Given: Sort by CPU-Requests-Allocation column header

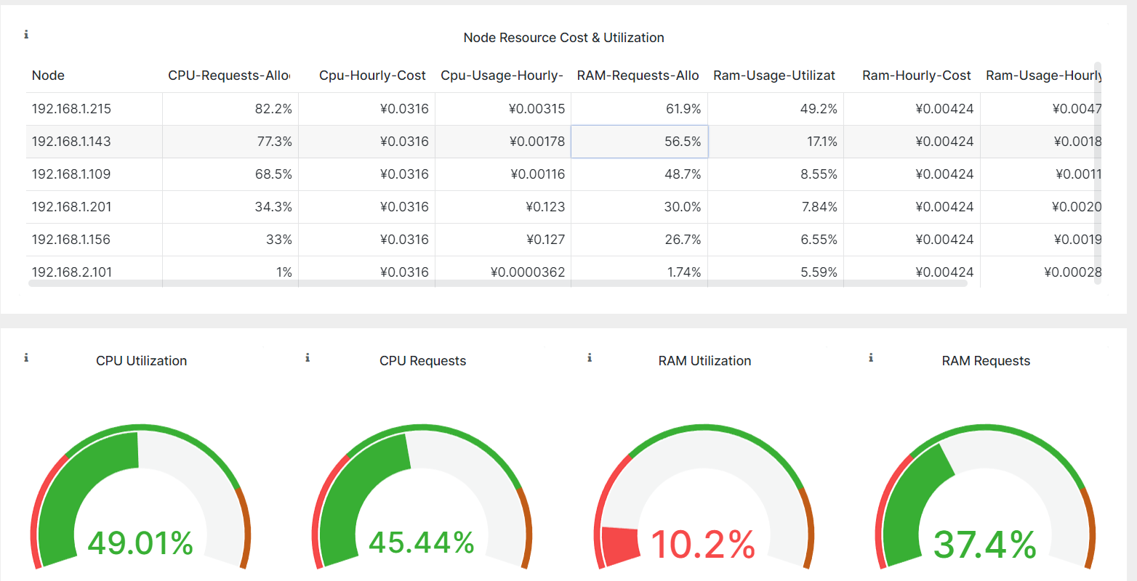Looking at the screenshot, I should pos(229,76).
